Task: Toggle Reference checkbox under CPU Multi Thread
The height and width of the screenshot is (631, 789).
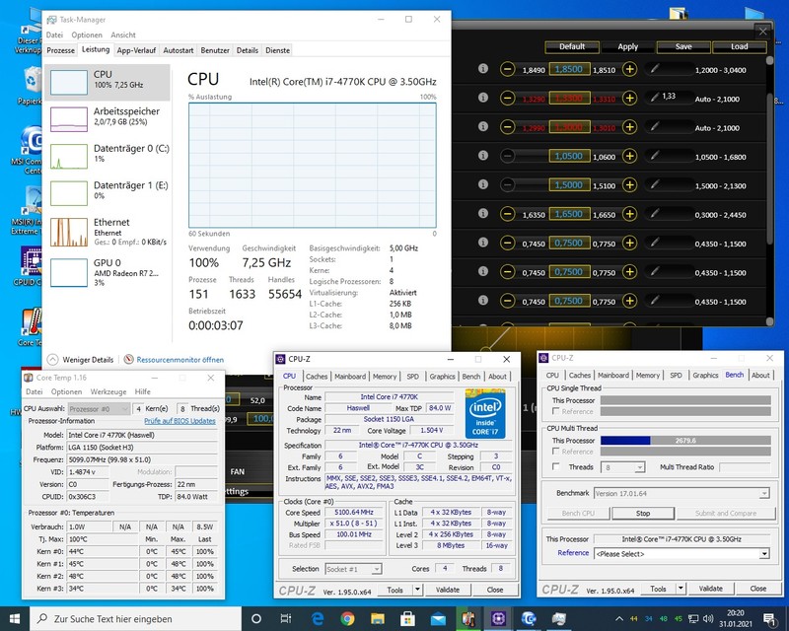Action: coord(556,452)
